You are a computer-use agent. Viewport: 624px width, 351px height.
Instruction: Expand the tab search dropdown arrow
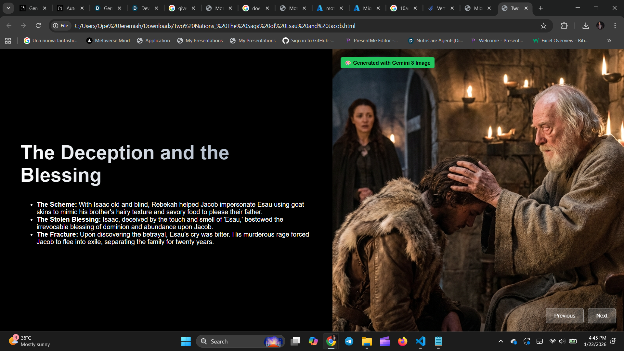[8, 8]
